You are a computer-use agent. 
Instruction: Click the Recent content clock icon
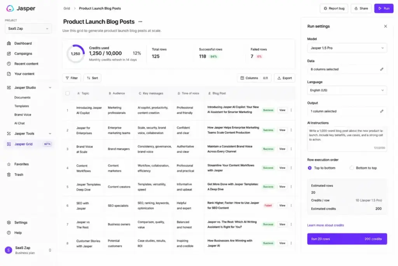9,64
